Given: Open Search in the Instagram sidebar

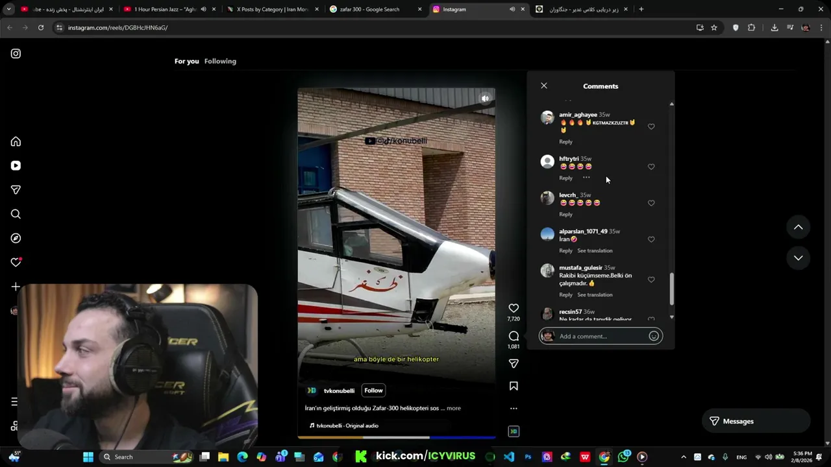Looking at the screenshot, I should point(16,214).
